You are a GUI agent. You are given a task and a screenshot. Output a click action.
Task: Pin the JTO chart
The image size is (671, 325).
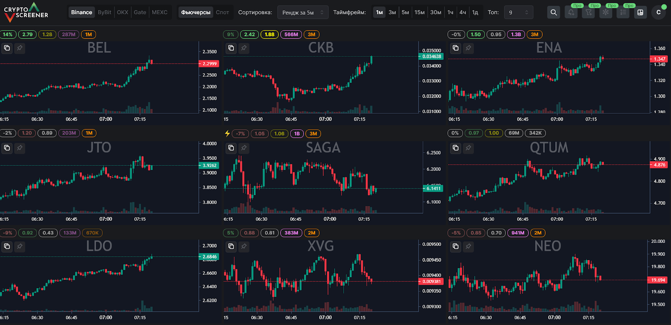[x=20, y=147]
